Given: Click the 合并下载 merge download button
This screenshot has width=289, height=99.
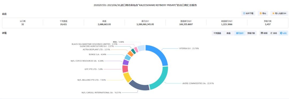Looking at the screenshot, I should coord(248,13).
